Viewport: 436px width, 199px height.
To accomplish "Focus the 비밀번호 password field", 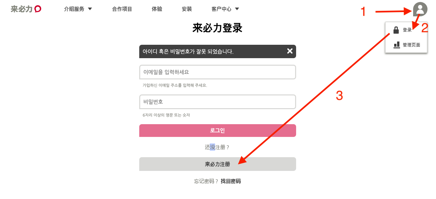I will [218, 102].
